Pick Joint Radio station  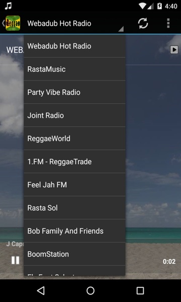(74, 115)
